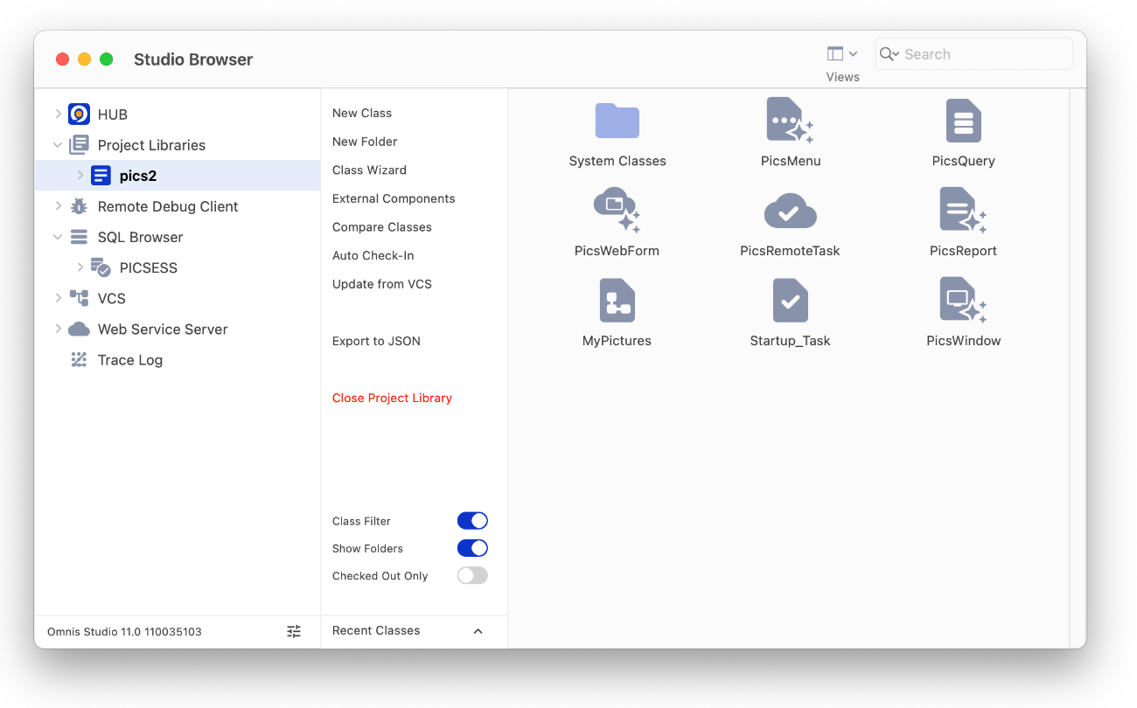This screenshot has width=1137, height=708.
Task: Click the Recent Classes label
Action: (x=376, y=630)
